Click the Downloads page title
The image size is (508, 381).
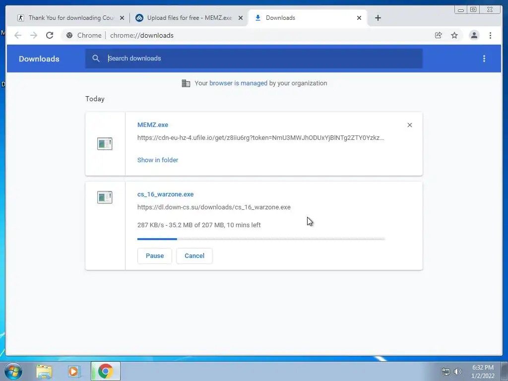[x=39, y=59]
